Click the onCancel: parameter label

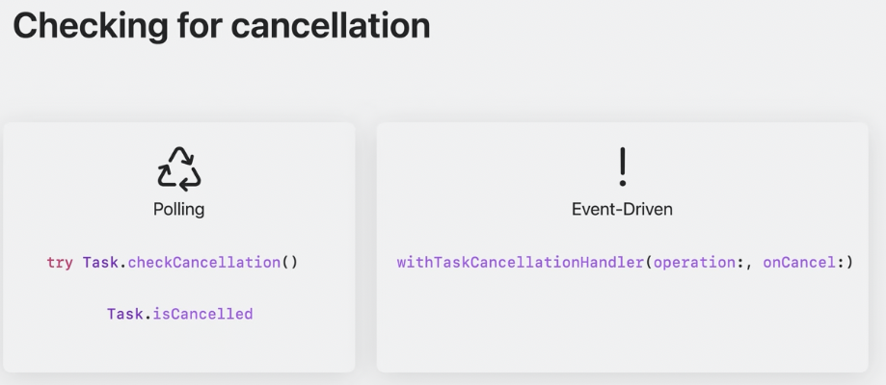coord(802,263)
